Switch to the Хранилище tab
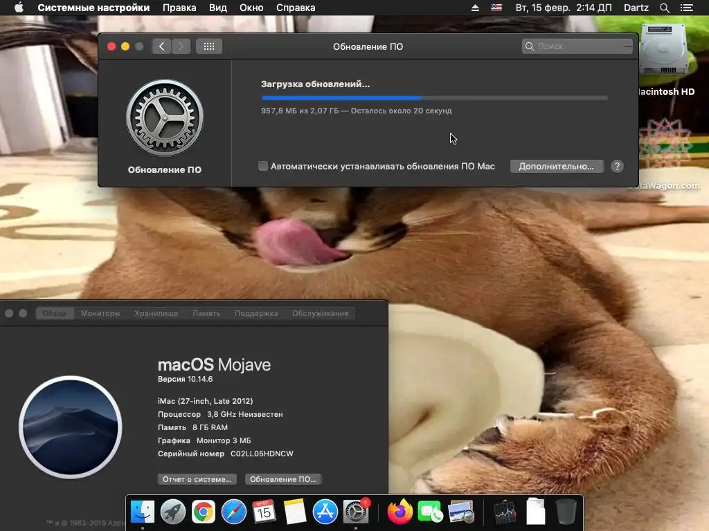709x531 pixels. pyautogui.click(x=156, y=313)
